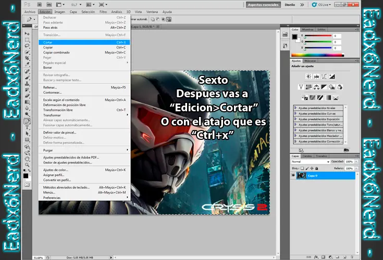This screenshot has height=260, width=383.
Task: Toggle Capa 0 layer visibility eye
Action: click(293, 175)
